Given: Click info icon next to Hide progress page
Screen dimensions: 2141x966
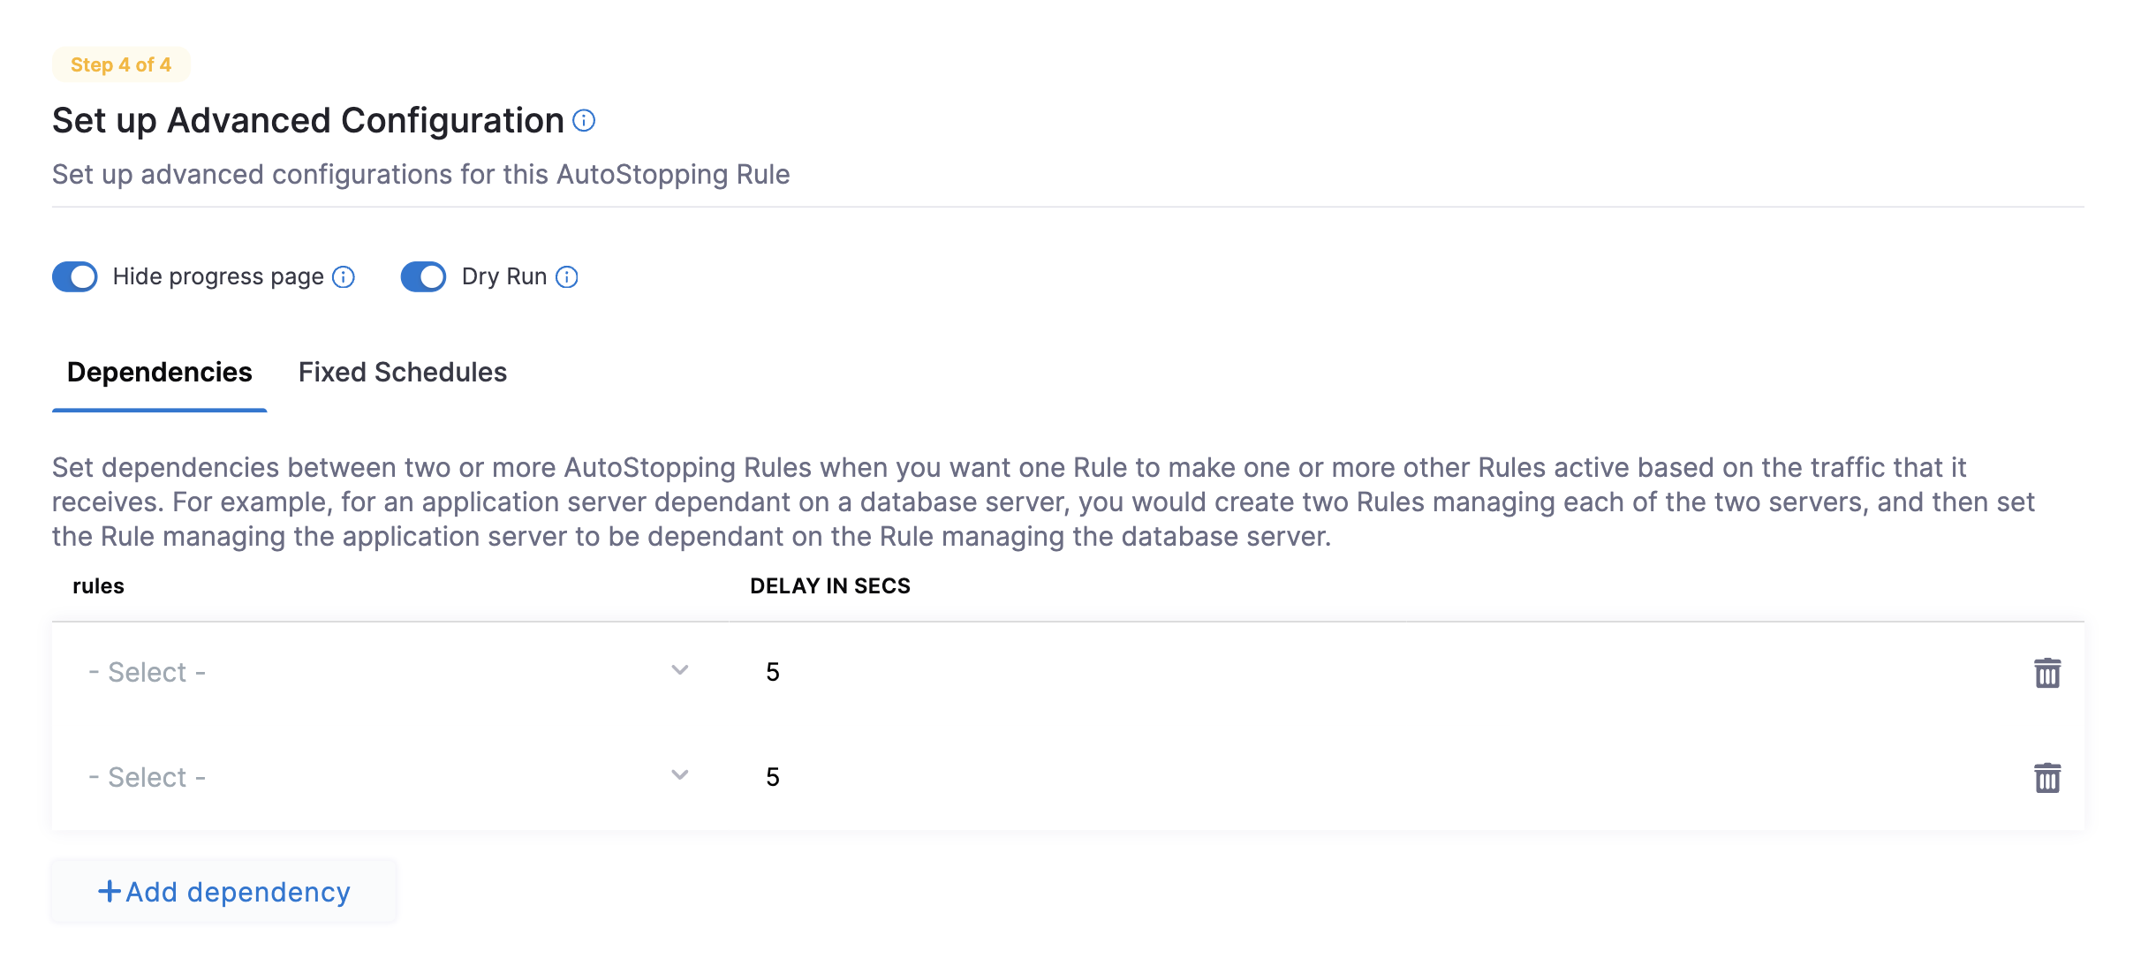Looking at the screenshot, I should pyautogui.click(x=344, y=277).
